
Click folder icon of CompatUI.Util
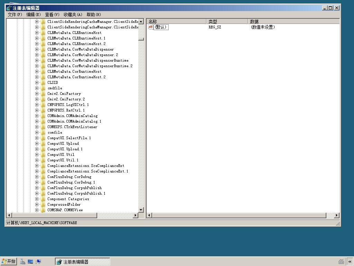(43, 155)
